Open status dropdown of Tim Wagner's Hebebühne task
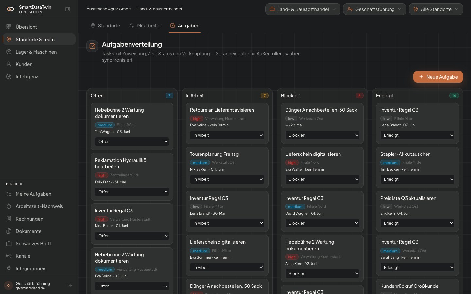 coord(132,141)
